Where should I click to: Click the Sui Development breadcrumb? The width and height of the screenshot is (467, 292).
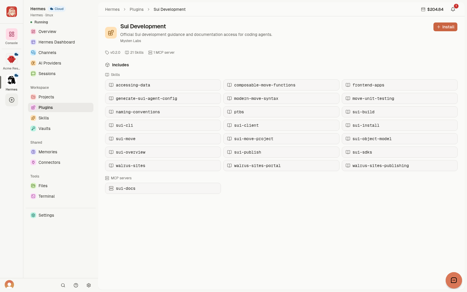pos(170,9)
